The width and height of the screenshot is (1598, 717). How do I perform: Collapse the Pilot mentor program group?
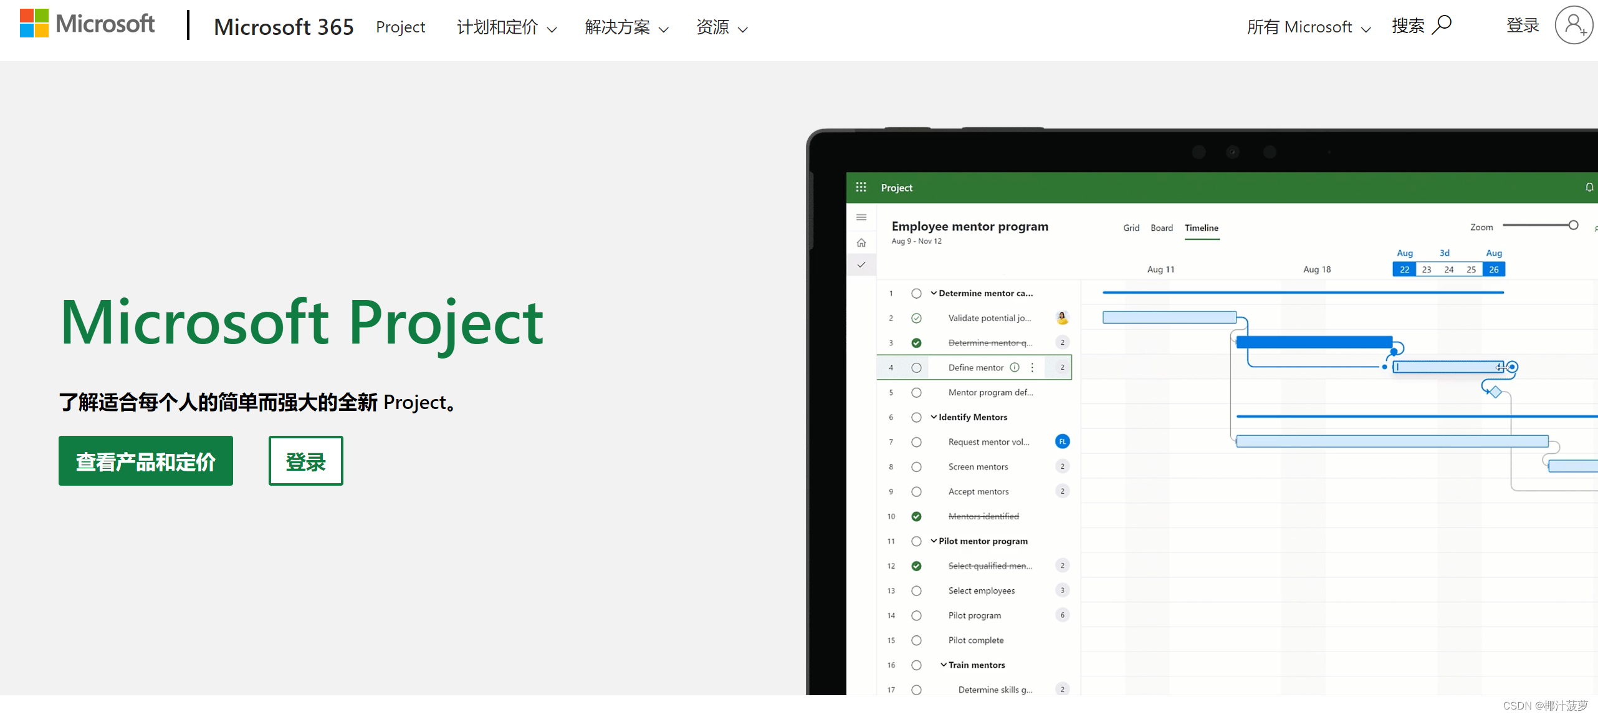click(934, 541)
